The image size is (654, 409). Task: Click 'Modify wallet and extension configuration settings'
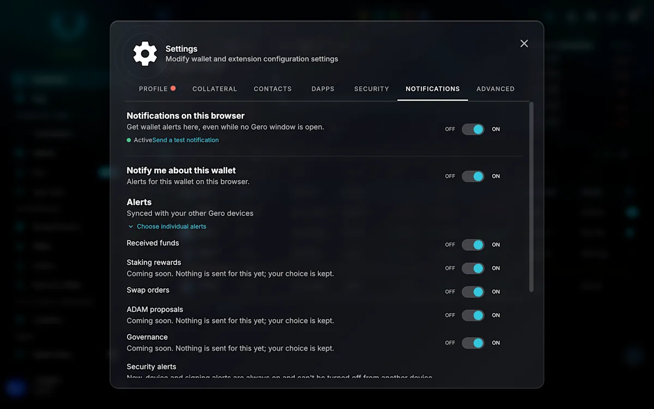pyautogui.click(x=252, y=59)
